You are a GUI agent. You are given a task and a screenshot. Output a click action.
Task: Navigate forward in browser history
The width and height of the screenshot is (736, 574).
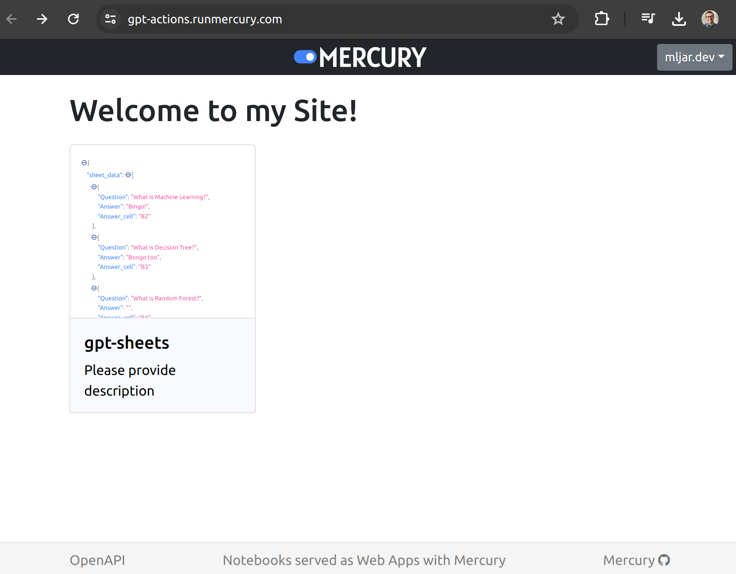(42, 19)
